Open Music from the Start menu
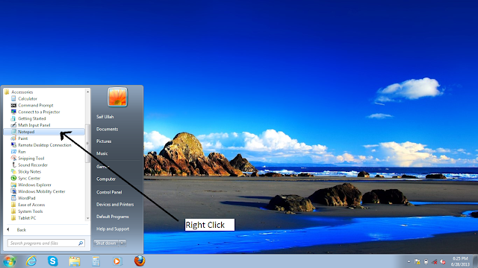Image resolution: width=478 pixels, height=268 pixels. click(x=102, y=153)
